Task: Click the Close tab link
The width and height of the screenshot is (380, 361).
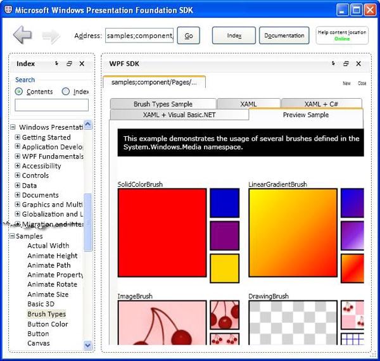Action: [x=362, y=84]
